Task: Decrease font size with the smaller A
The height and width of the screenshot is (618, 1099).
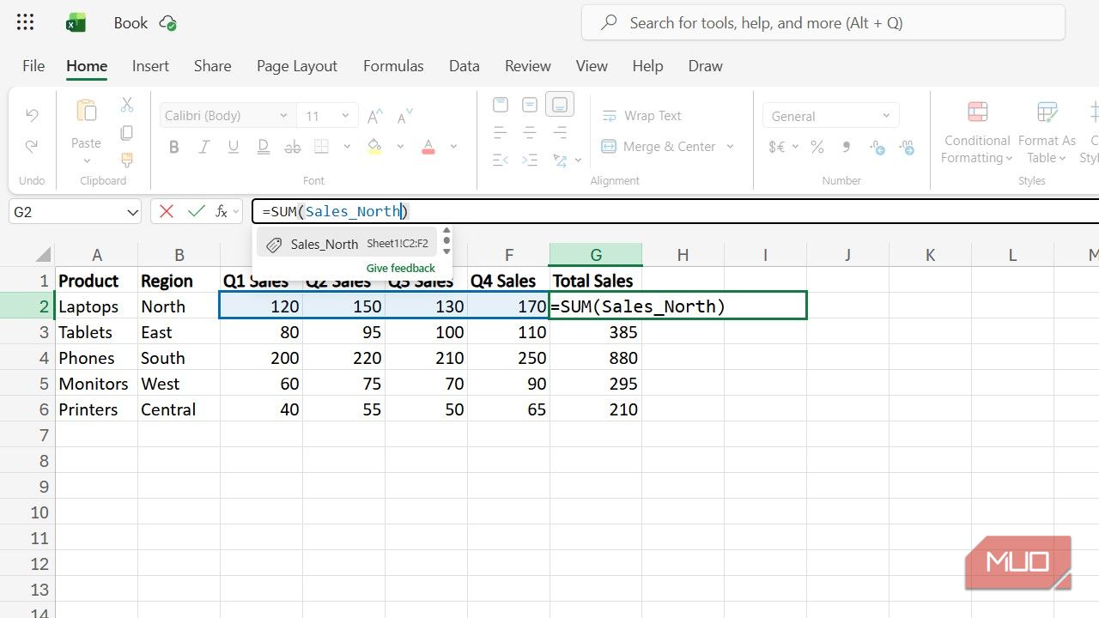Action: click(405, 116)
